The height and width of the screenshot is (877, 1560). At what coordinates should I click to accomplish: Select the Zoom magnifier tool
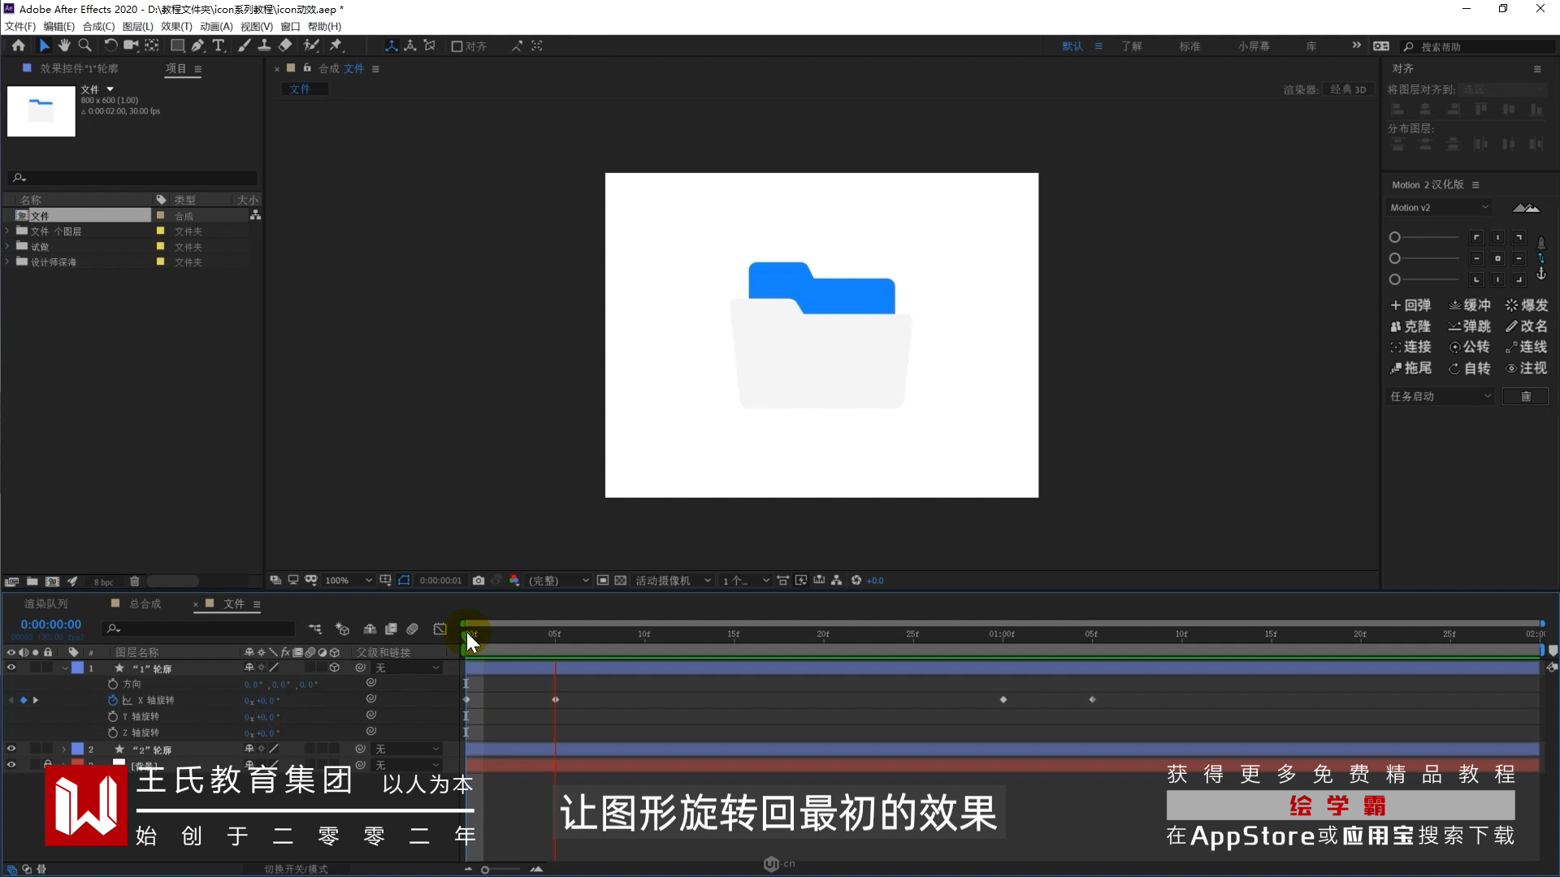[84, 45]
